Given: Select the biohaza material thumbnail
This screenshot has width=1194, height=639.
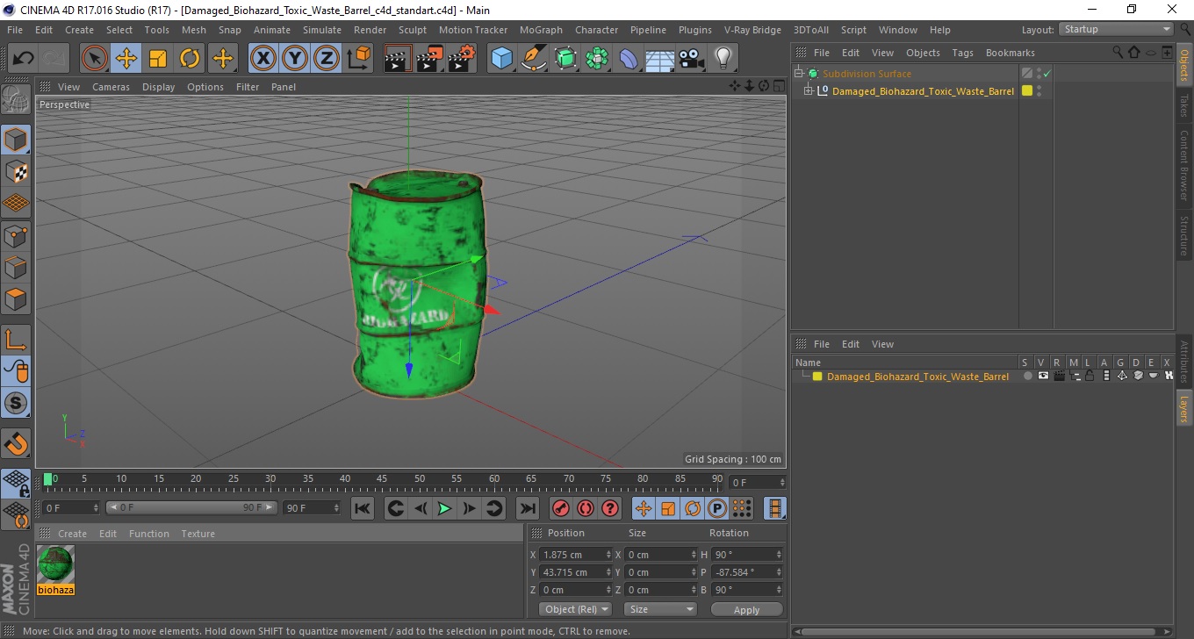Looking at the screenshot, I should (55, 564).
